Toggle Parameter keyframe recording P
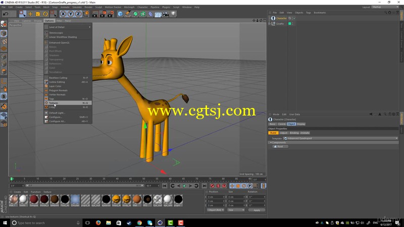The height and width of the screenshot is (227, 404). pos(249,186)
